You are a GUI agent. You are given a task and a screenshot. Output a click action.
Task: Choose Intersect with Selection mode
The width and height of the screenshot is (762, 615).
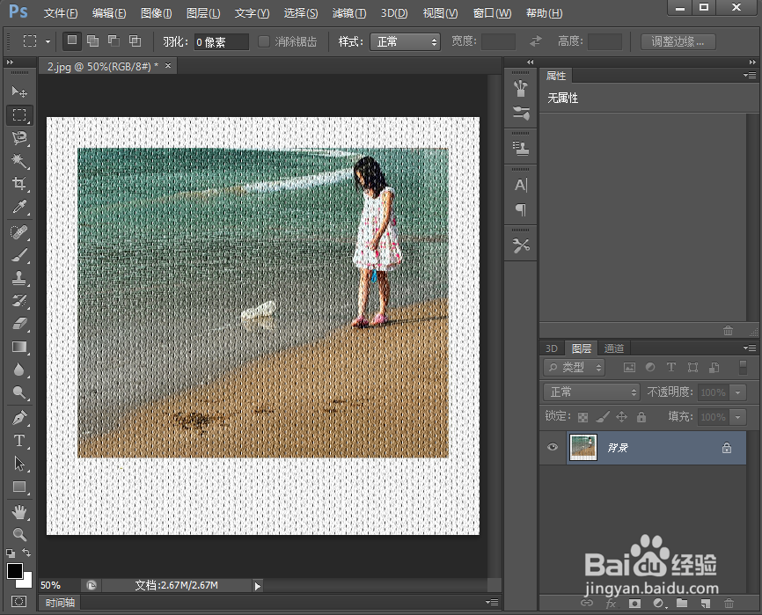136,41
